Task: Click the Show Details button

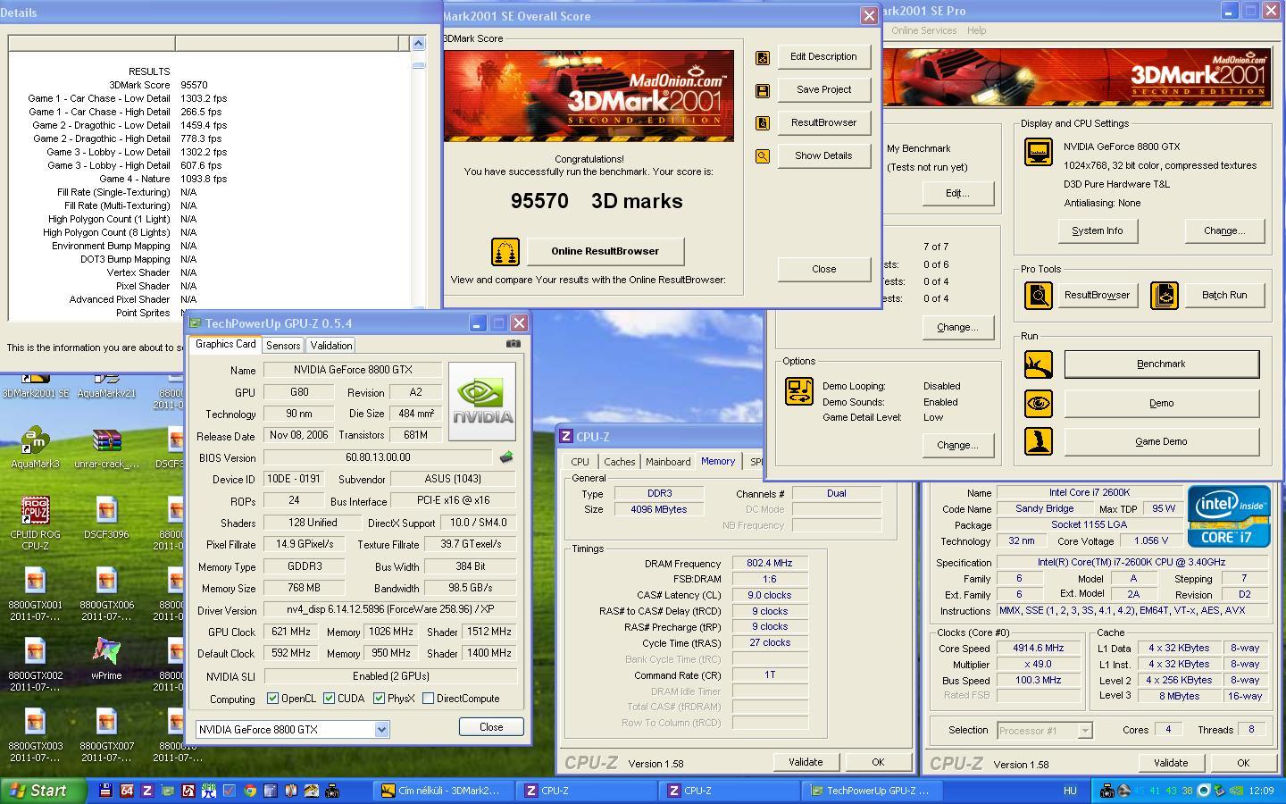Action: tap(823, 156)
